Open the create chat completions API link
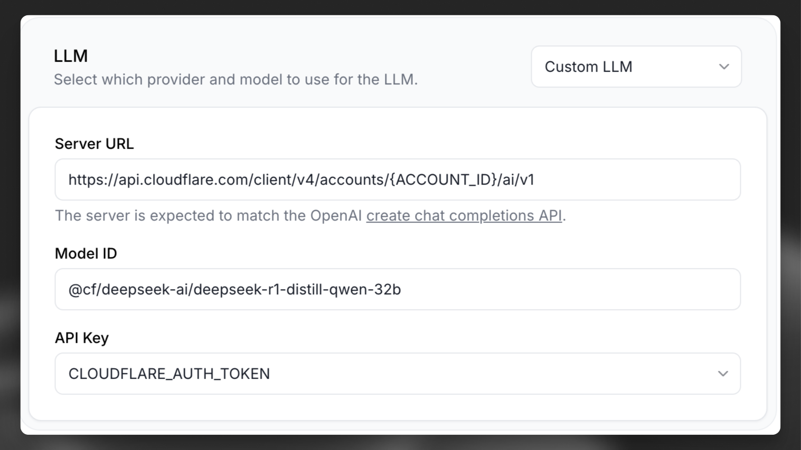The width and height of the screenshot is (801, 450). pos(464,215)
